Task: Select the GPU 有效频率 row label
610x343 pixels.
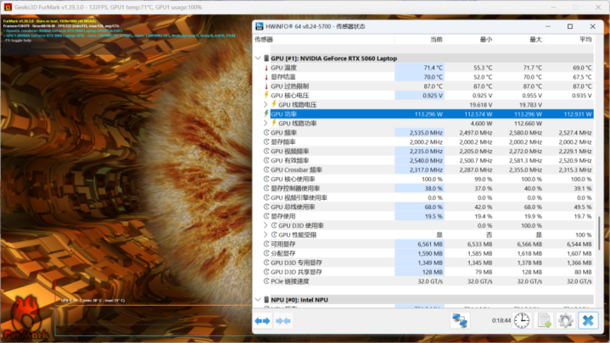Action: click(290, 160)
